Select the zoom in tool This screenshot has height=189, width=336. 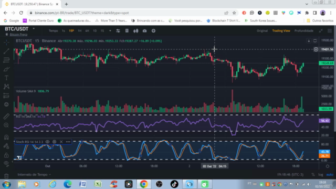6,125
